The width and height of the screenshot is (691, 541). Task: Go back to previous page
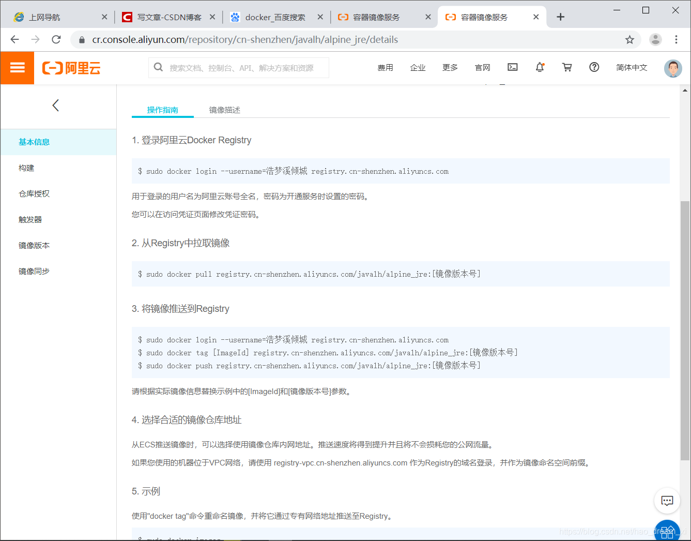point(14,39)
